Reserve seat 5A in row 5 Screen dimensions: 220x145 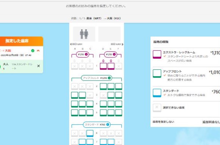75,113
